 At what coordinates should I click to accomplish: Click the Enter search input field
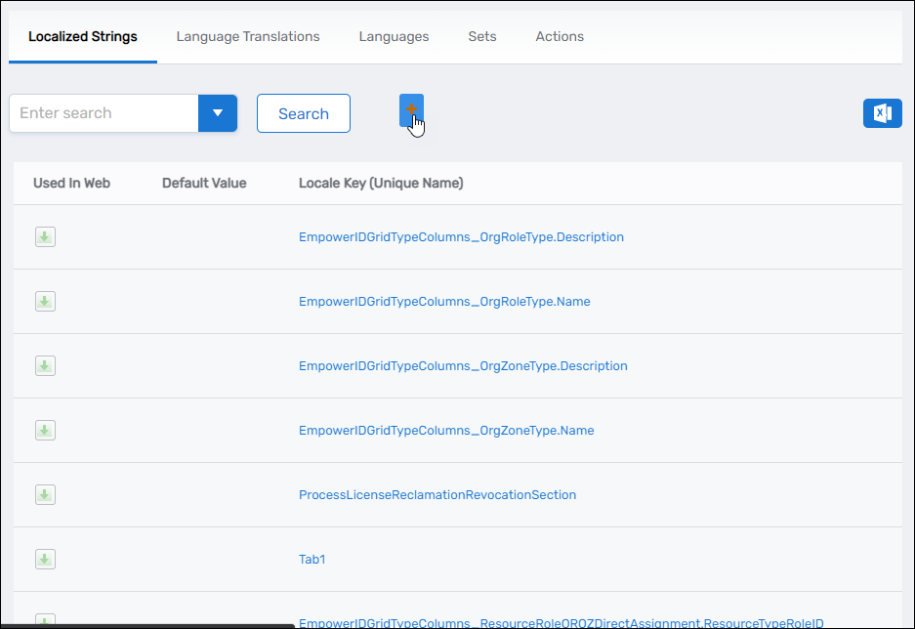[x=103, y=113]
